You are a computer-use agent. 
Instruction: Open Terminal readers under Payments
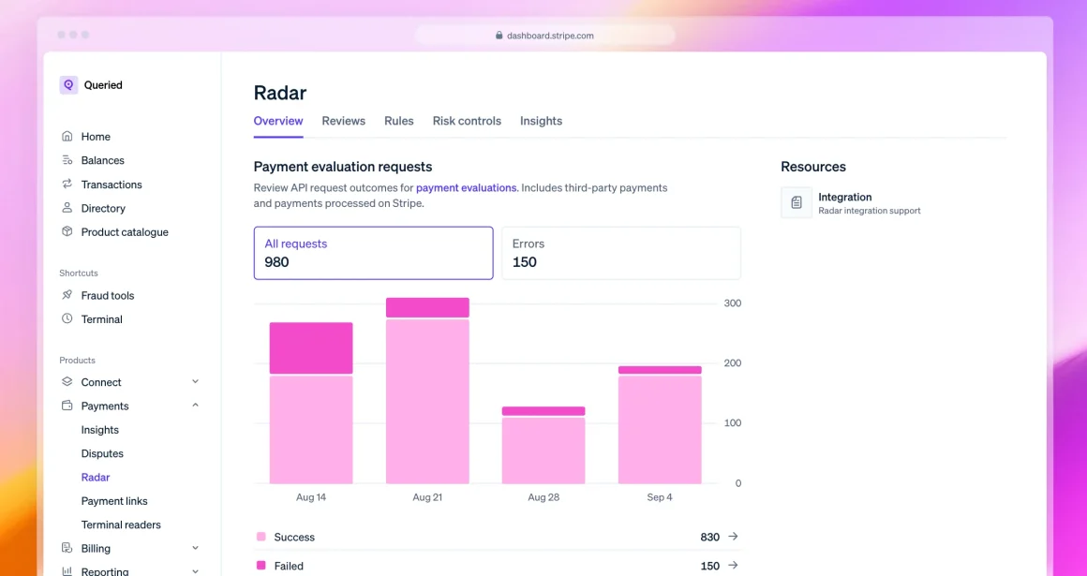(x=121, y=524)
